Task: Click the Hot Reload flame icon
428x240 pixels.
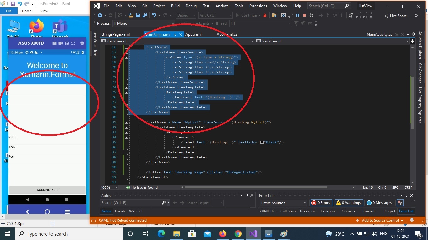Action: (265, 15)
